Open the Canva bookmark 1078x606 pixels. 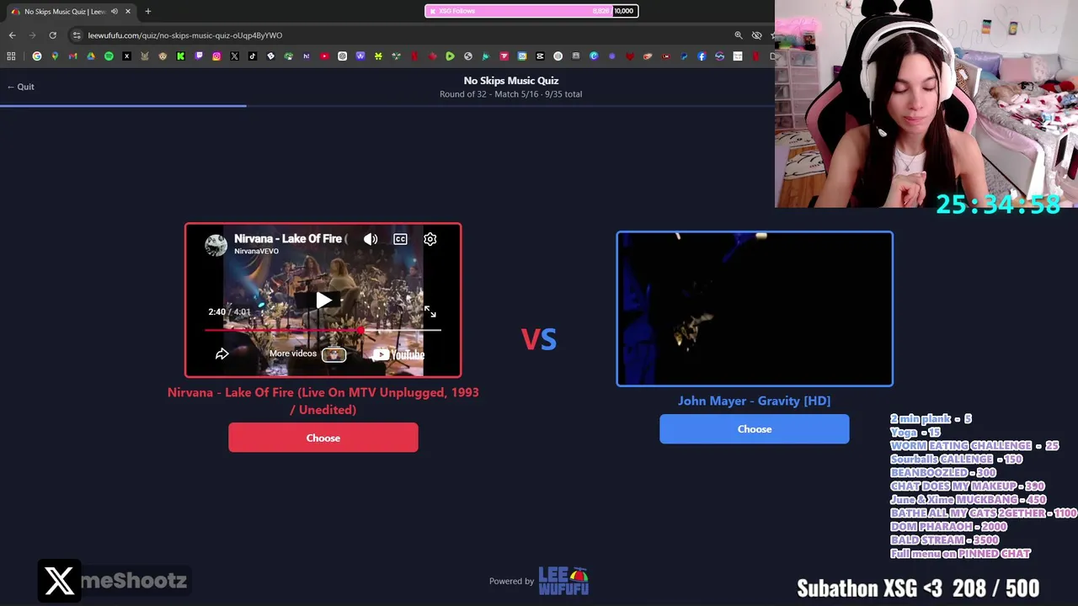click(594, 56)
